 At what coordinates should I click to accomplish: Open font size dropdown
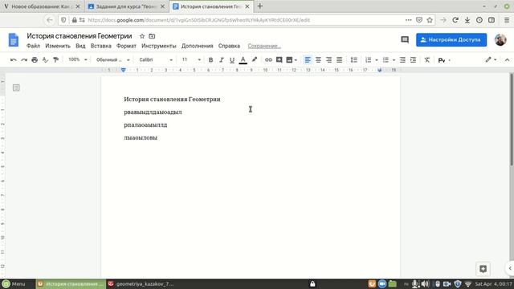point(191,59)
